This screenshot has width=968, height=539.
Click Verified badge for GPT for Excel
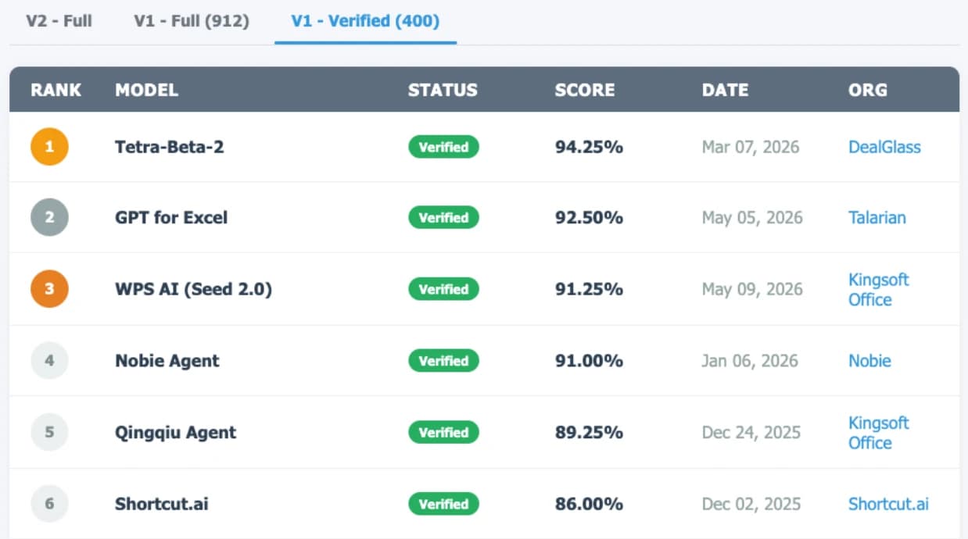[x=443, y=217]
